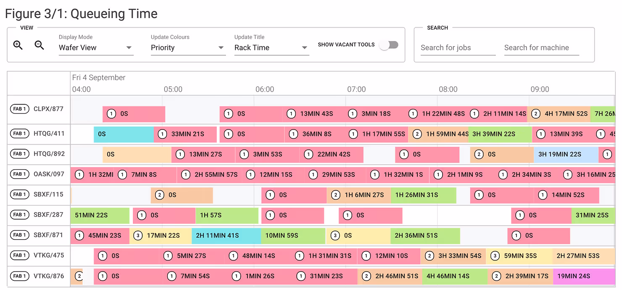Select the 3H 33MIN 54S job on VTKG/475
Screen dimensions: 622x290
click(453, 256)
